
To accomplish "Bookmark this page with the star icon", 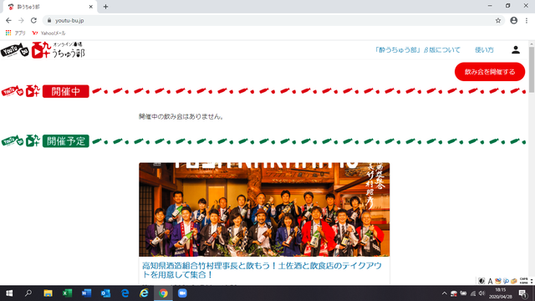I will tap(498, 20).
